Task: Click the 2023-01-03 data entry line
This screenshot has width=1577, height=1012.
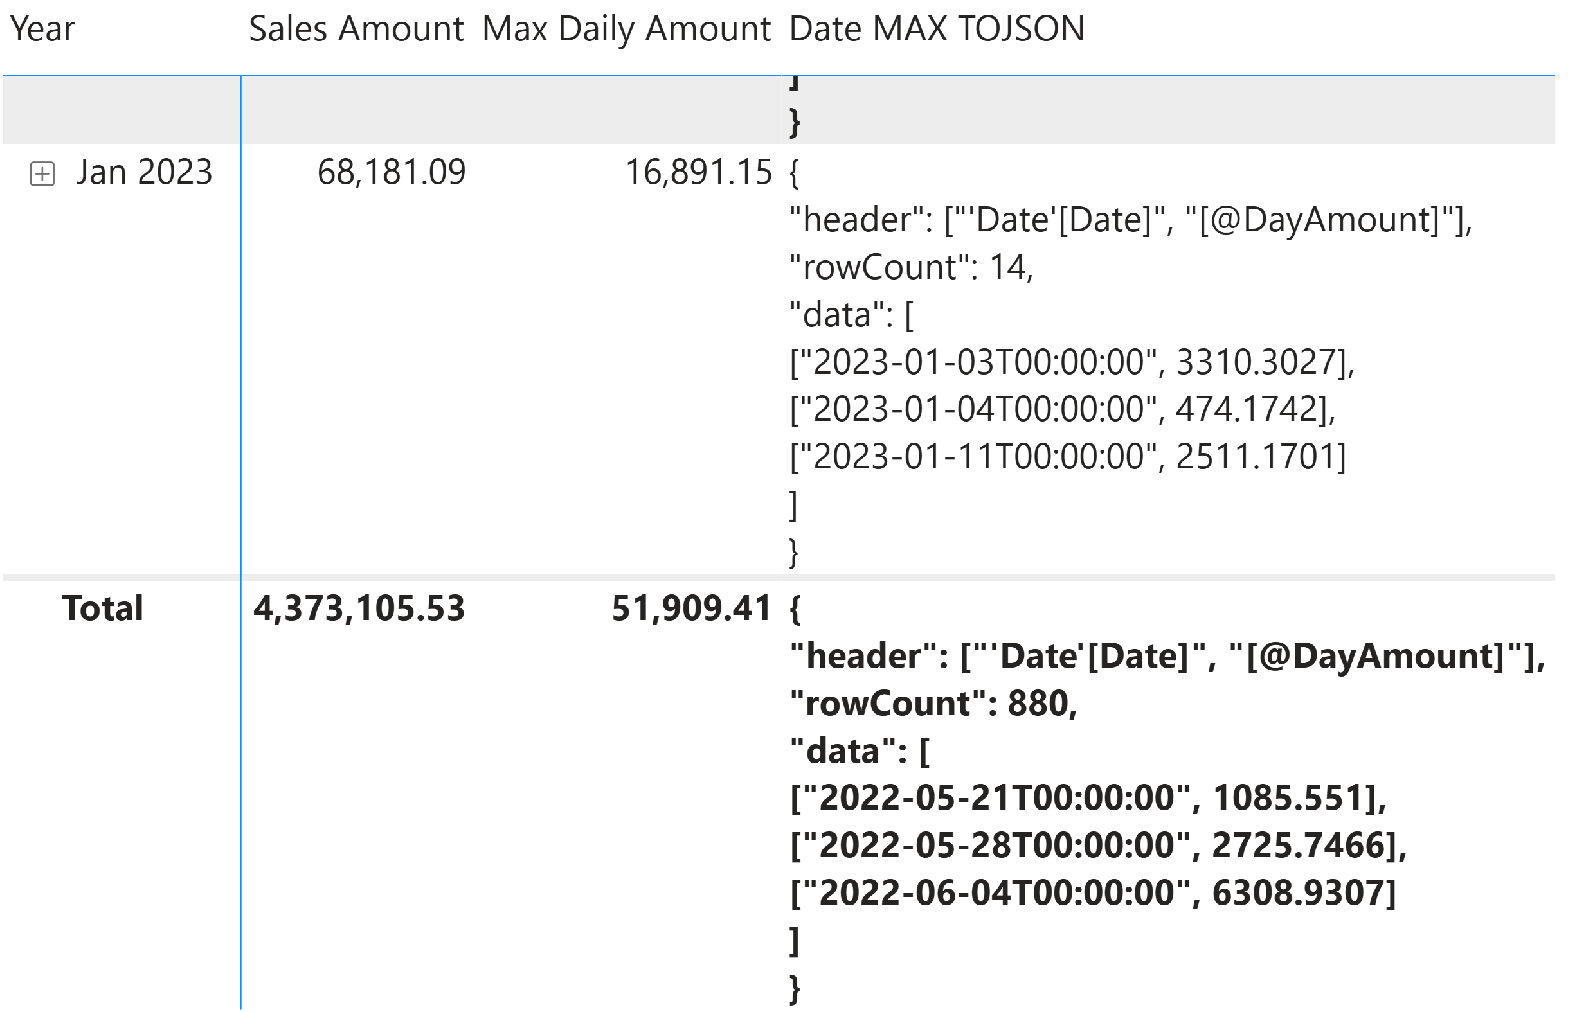Action: click(x=1072, y=363)
